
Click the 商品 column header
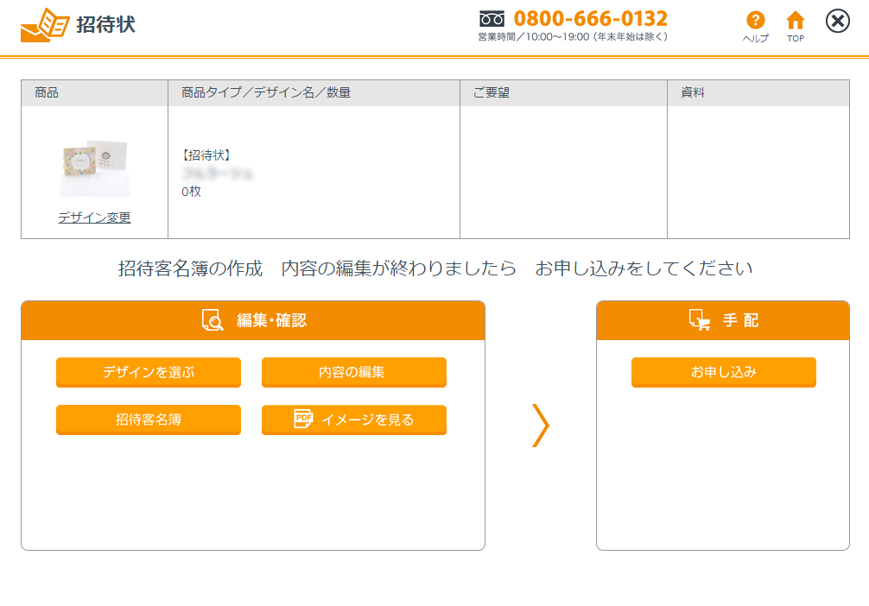click(47, 92)
